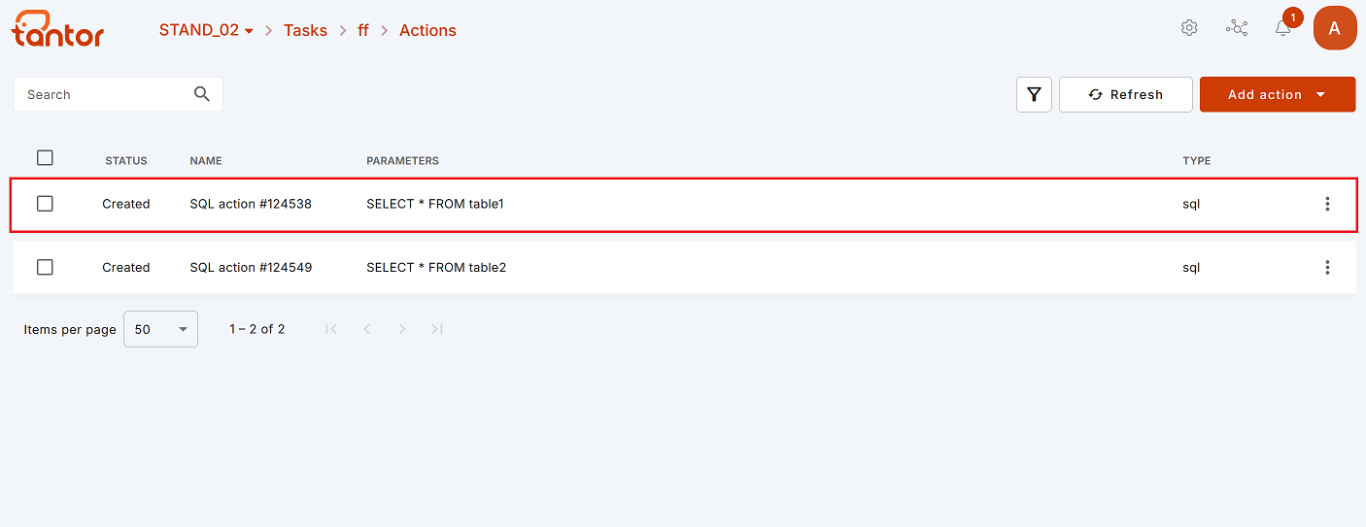Open the cluster topology icon
1366x527 pixels.
[1237, 28]
